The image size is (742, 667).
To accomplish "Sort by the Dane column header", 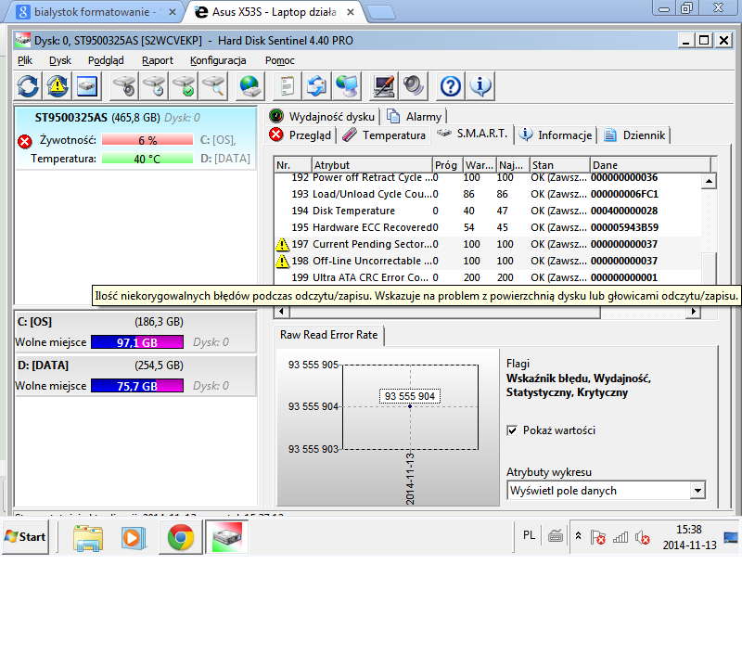I will click(651, 165).
